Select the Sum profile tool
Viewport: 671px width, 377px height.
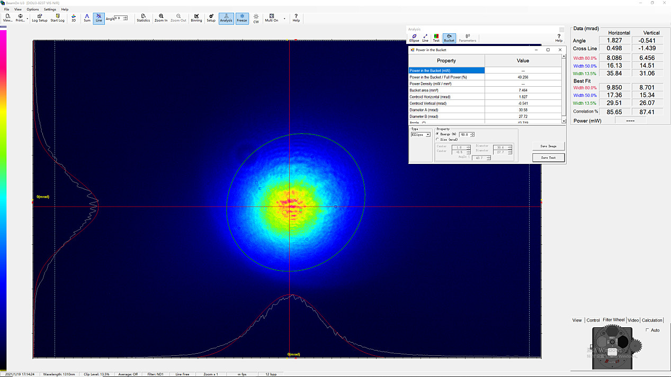(87, 18)
